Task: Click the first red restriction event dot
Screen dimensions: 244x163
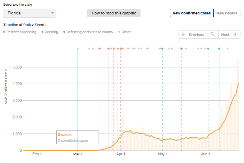Action: (100, 48)
